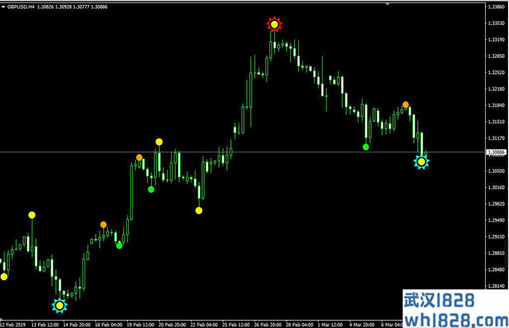
Task: Click the green dot near the 1.29150 level
Action: tap(119, 245)
